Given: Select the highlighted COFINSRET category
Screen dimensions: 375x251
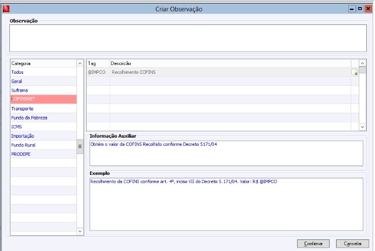Looking at the screenshot, I should [x=44, y=99].
